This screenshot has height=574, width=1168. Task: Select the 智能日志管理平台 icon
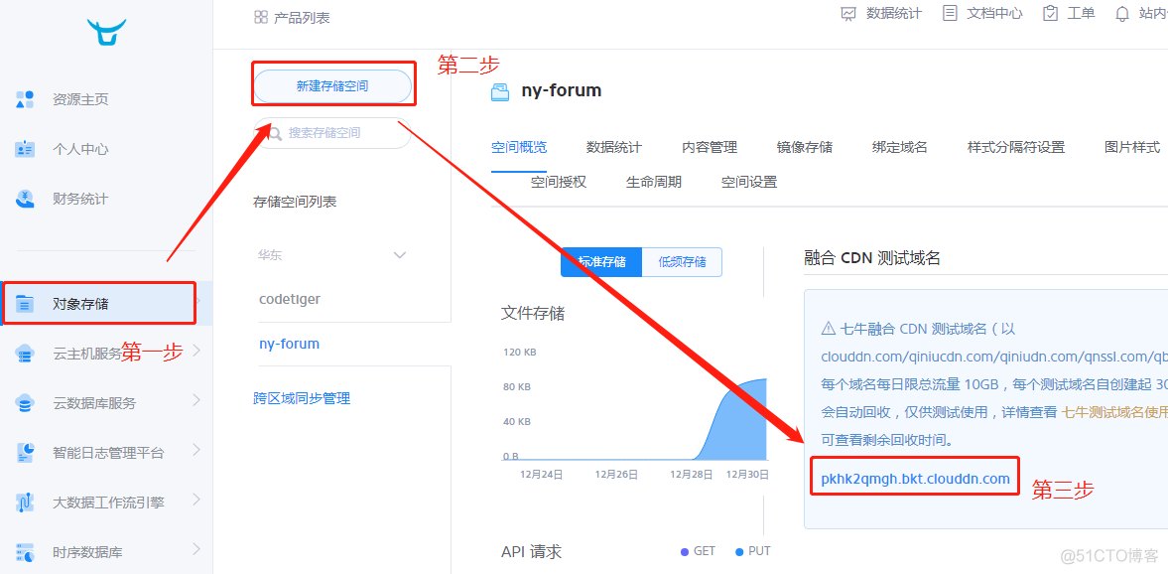(25, 453)
